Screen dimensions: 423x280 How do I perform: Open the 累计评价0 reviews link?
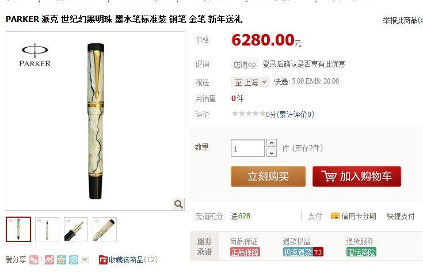click(295, 115)
